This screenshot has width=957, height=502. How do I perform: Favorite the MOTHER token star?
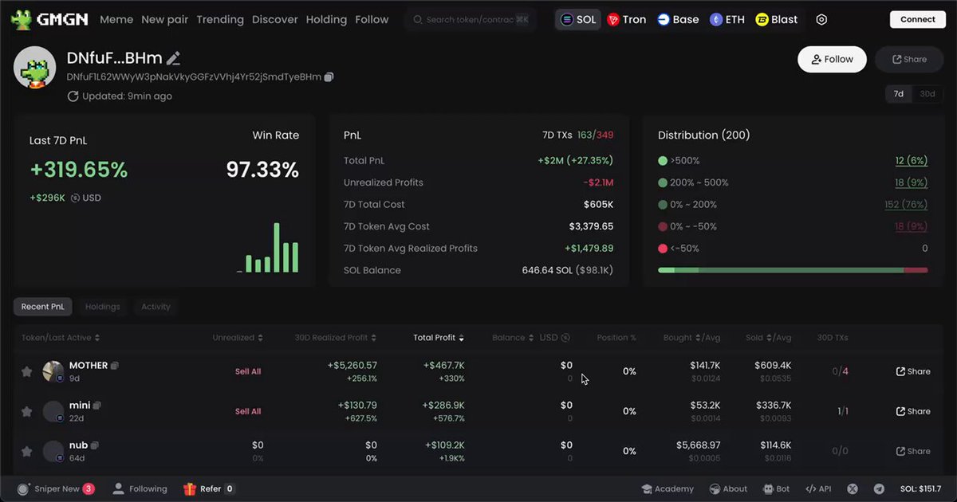[26, 371]
